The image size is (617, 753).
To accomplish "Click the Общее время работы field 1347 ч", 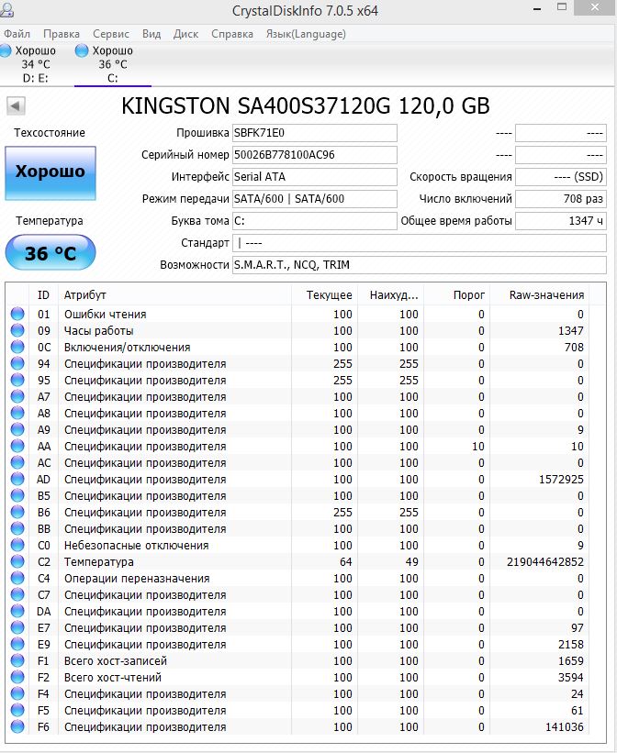I will (560, 221).
